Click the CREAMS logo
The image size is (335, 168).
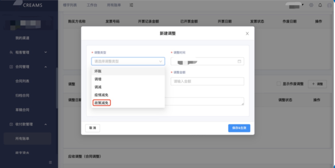[x=28, y=4]
